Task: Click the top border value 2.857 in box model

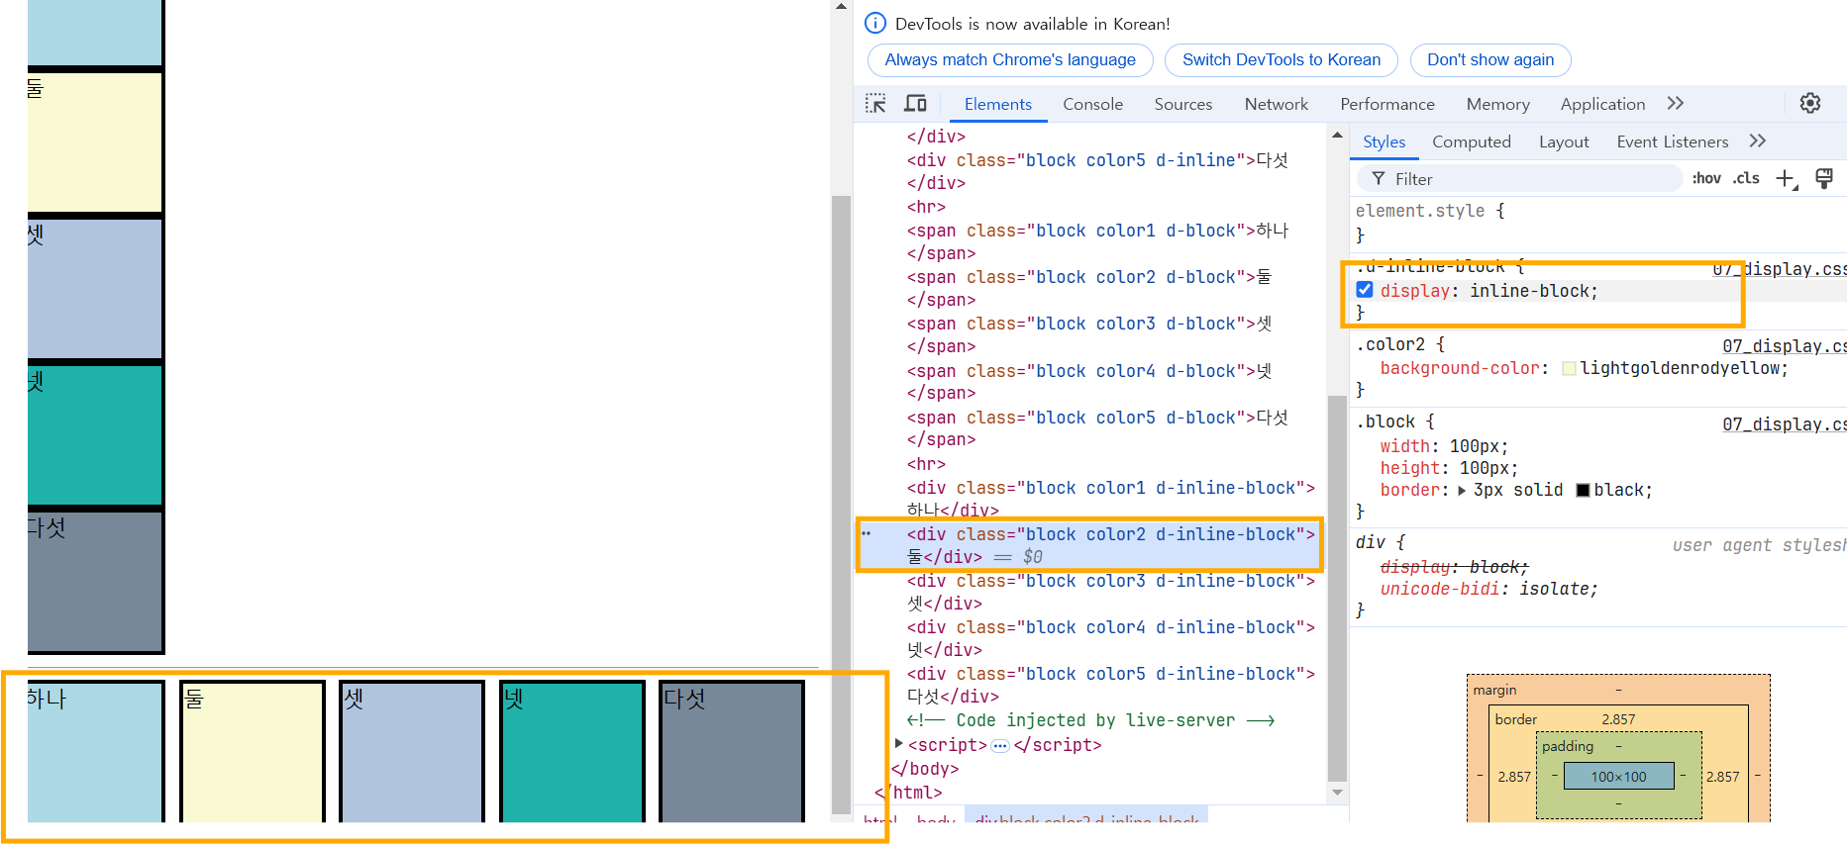Action: [x=1618, y=719]
